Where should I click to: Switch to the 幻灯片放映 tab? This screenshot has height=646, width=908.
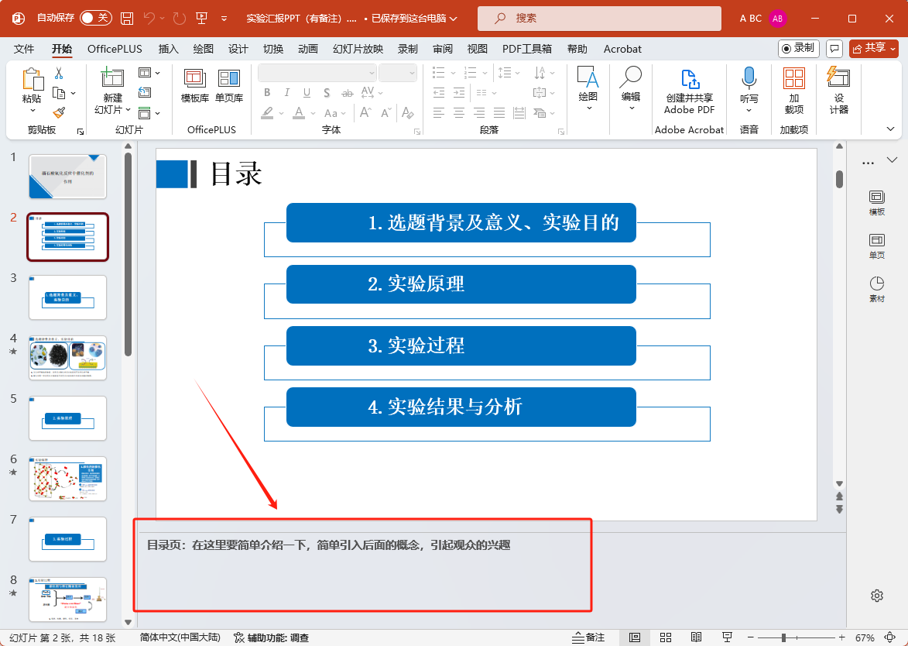click(x=358, y=49)
